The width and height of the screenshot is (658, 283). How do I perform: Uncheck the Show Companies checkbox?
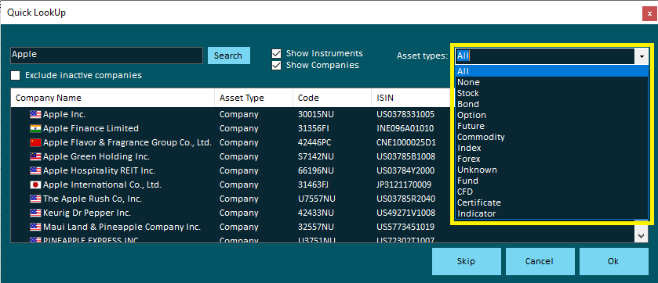(277, 65)
